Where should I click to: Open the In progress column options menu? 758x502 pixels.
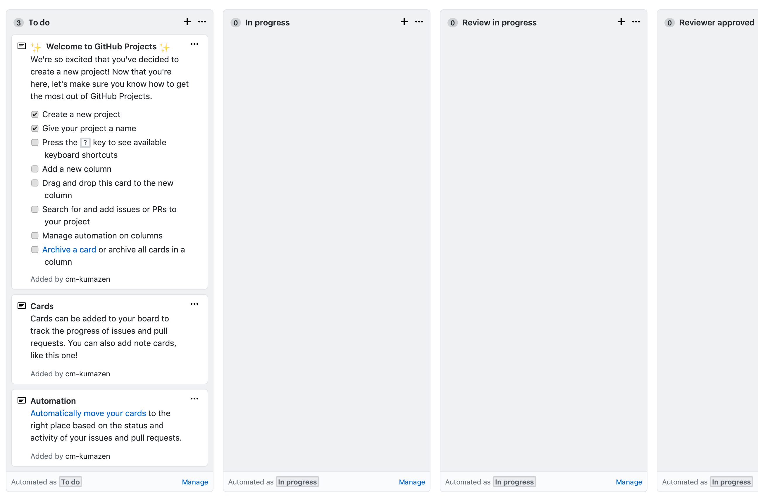[x=419, y=22]
